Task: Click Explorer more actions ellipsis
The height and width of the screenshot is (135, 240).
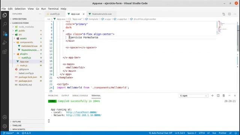Action: point(40,14)
